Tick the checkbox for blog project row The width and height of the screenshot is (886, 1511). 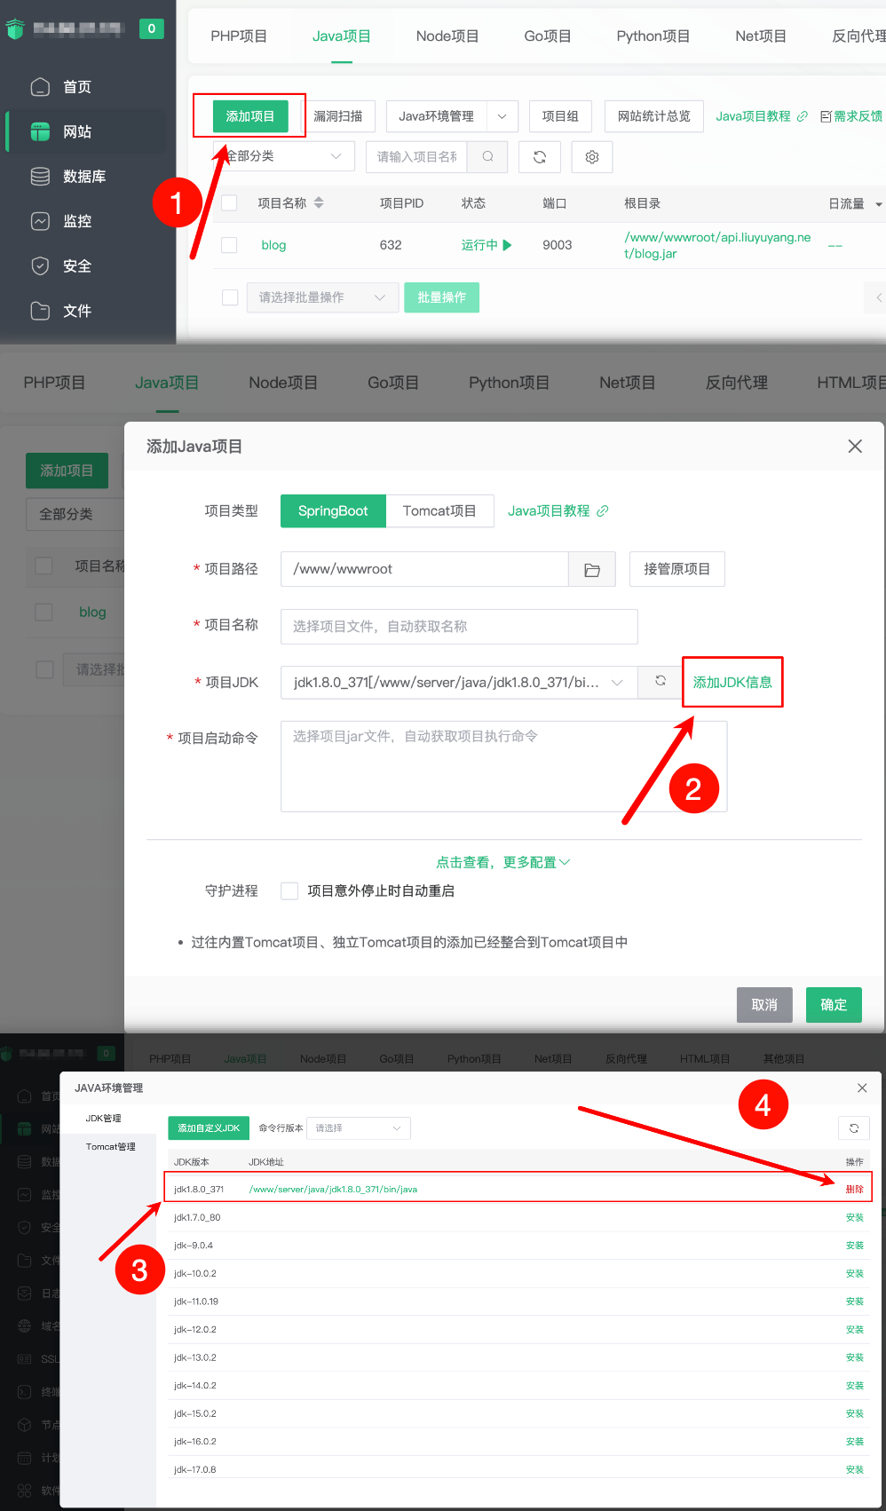(x=230, y=245)
